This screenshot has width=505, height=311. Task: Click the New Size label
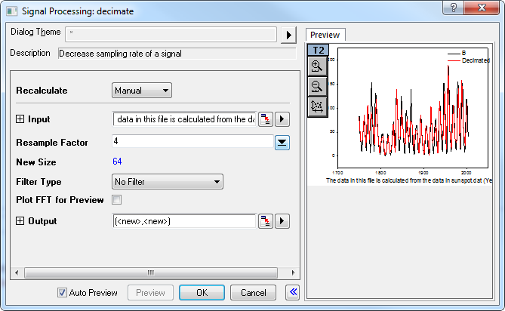(36, 162)
